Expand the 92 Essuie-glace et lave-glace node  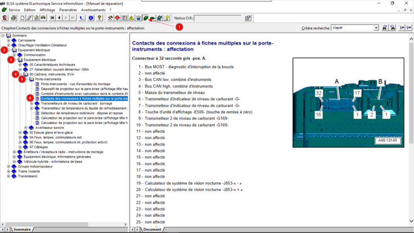click(x=20, y=133)
